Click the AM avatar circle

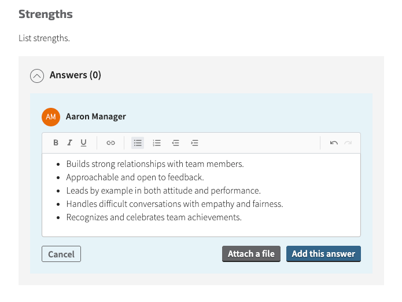tap(51, 117)
